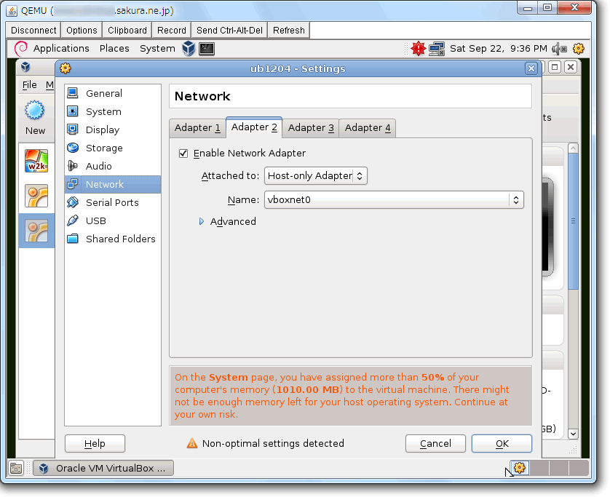Image resolution: width=610 pixels, height=497 pixels.
Task: Click show desktop icon in bottom panel
Action: [x=16, y=468]
